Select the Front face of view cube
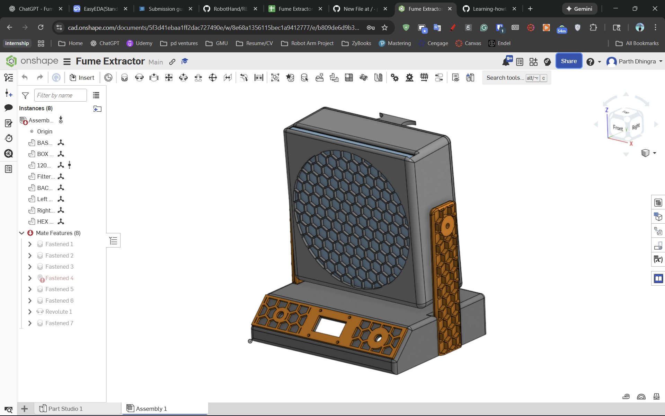665x416 pixels. coord(618,127)
